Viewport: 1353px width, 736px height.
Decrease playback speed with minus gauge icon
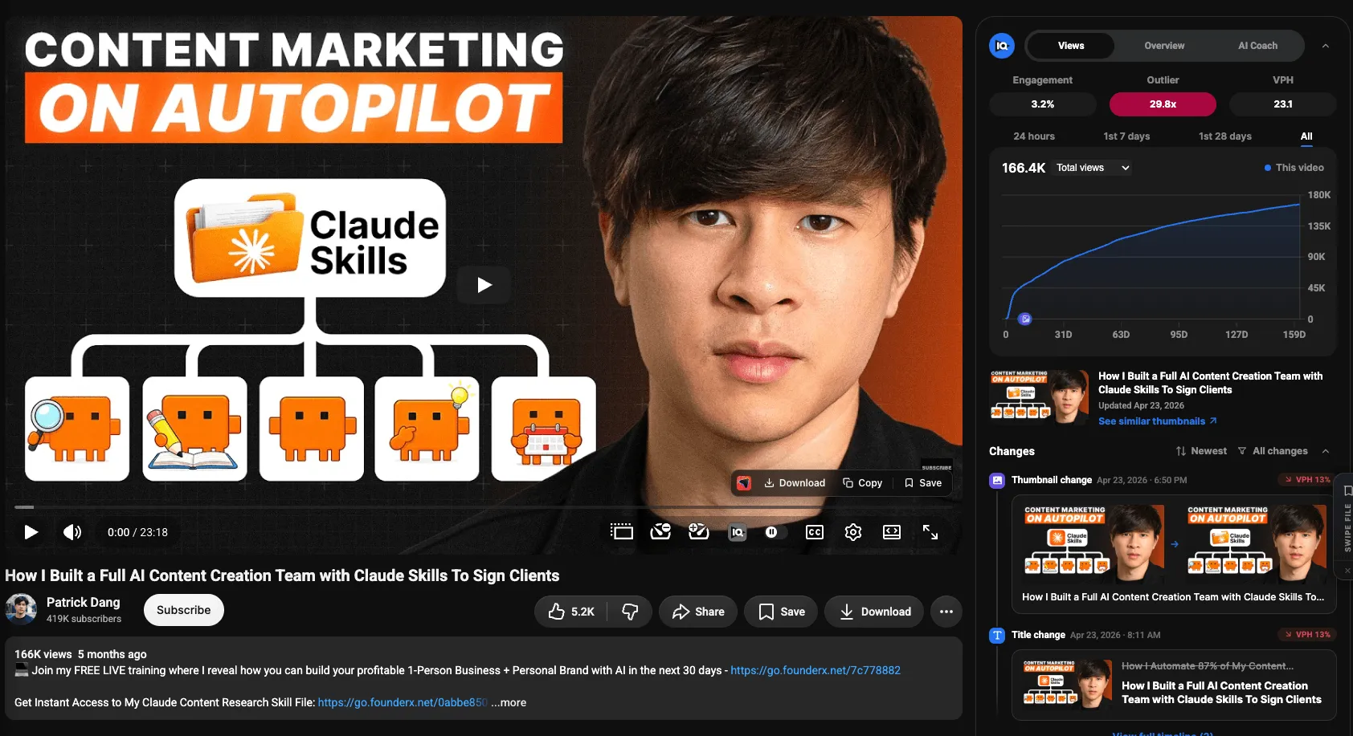pyautogui.click(x=660, y=531)
